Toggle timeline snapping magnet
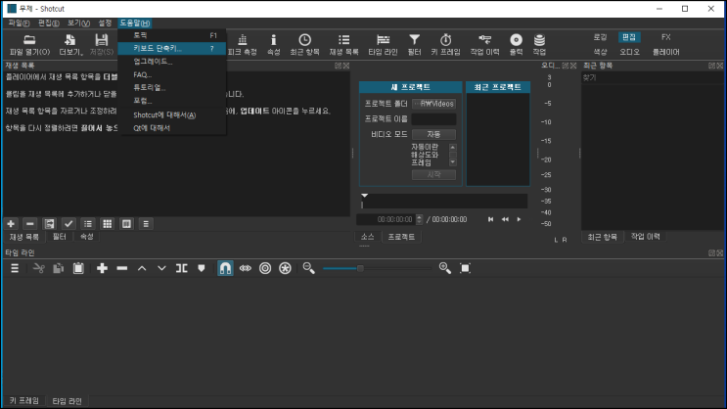 coord(225,268)
